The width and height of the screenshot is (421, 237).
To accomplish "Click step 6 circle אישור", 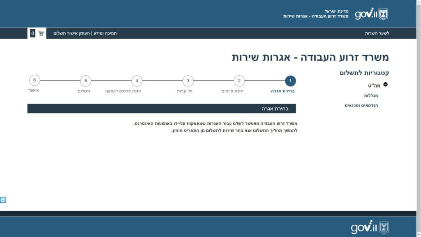I will coord(35,80).
